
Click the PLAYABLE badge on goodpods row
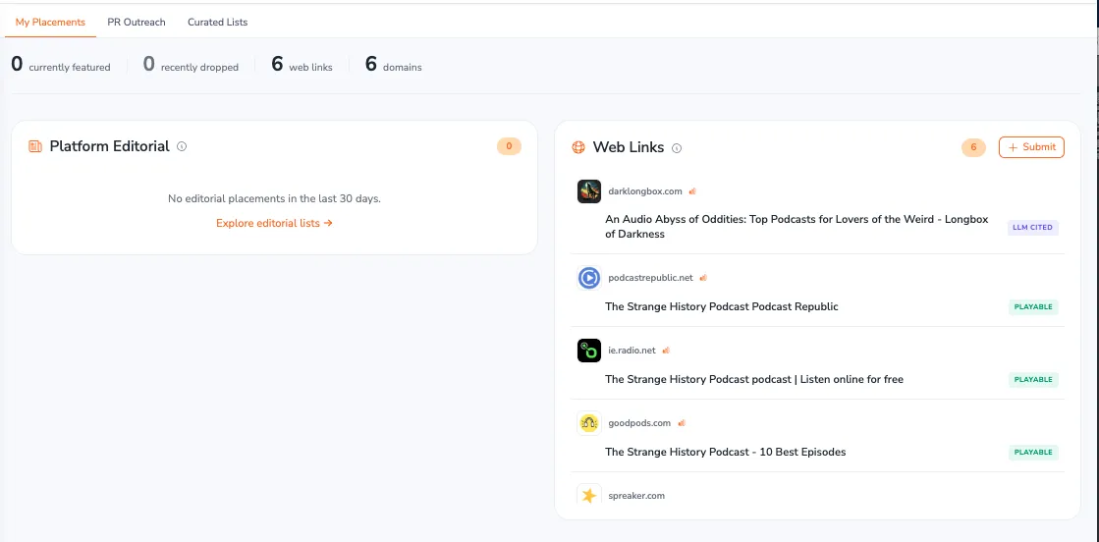point(1033,453)
